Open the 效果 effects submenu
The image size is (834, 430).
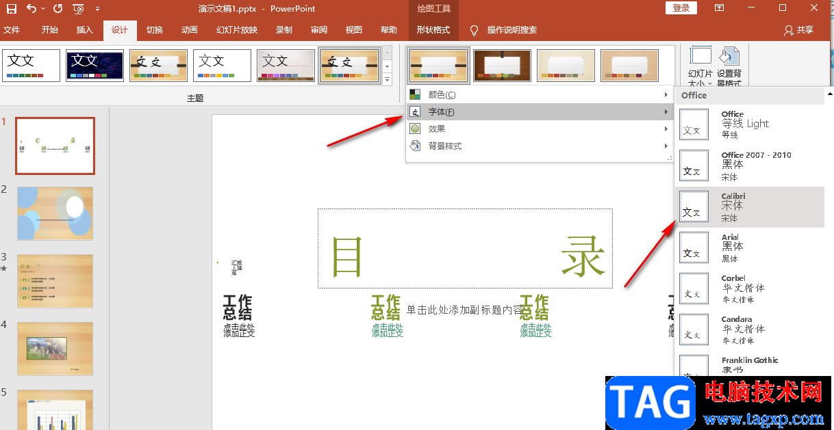click(x=539, y=129)
